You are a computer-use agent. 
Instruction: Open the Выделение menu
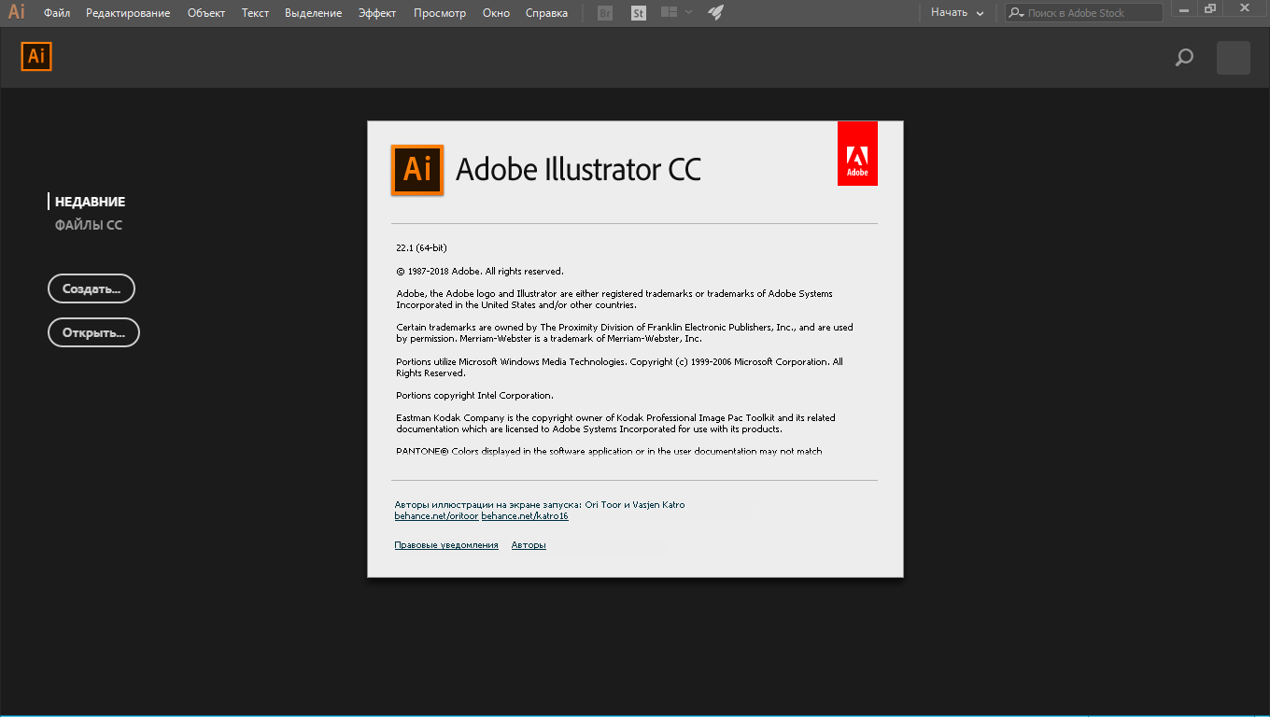pyautogui.click(x=314, y=13)
